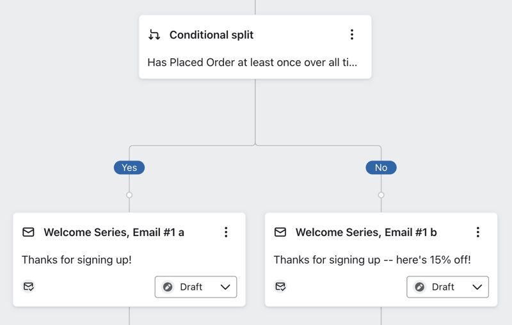This screenshot has height=325, width=512.
Task: Click envelope icon on Email #1 b
Action: coord(280,232)
